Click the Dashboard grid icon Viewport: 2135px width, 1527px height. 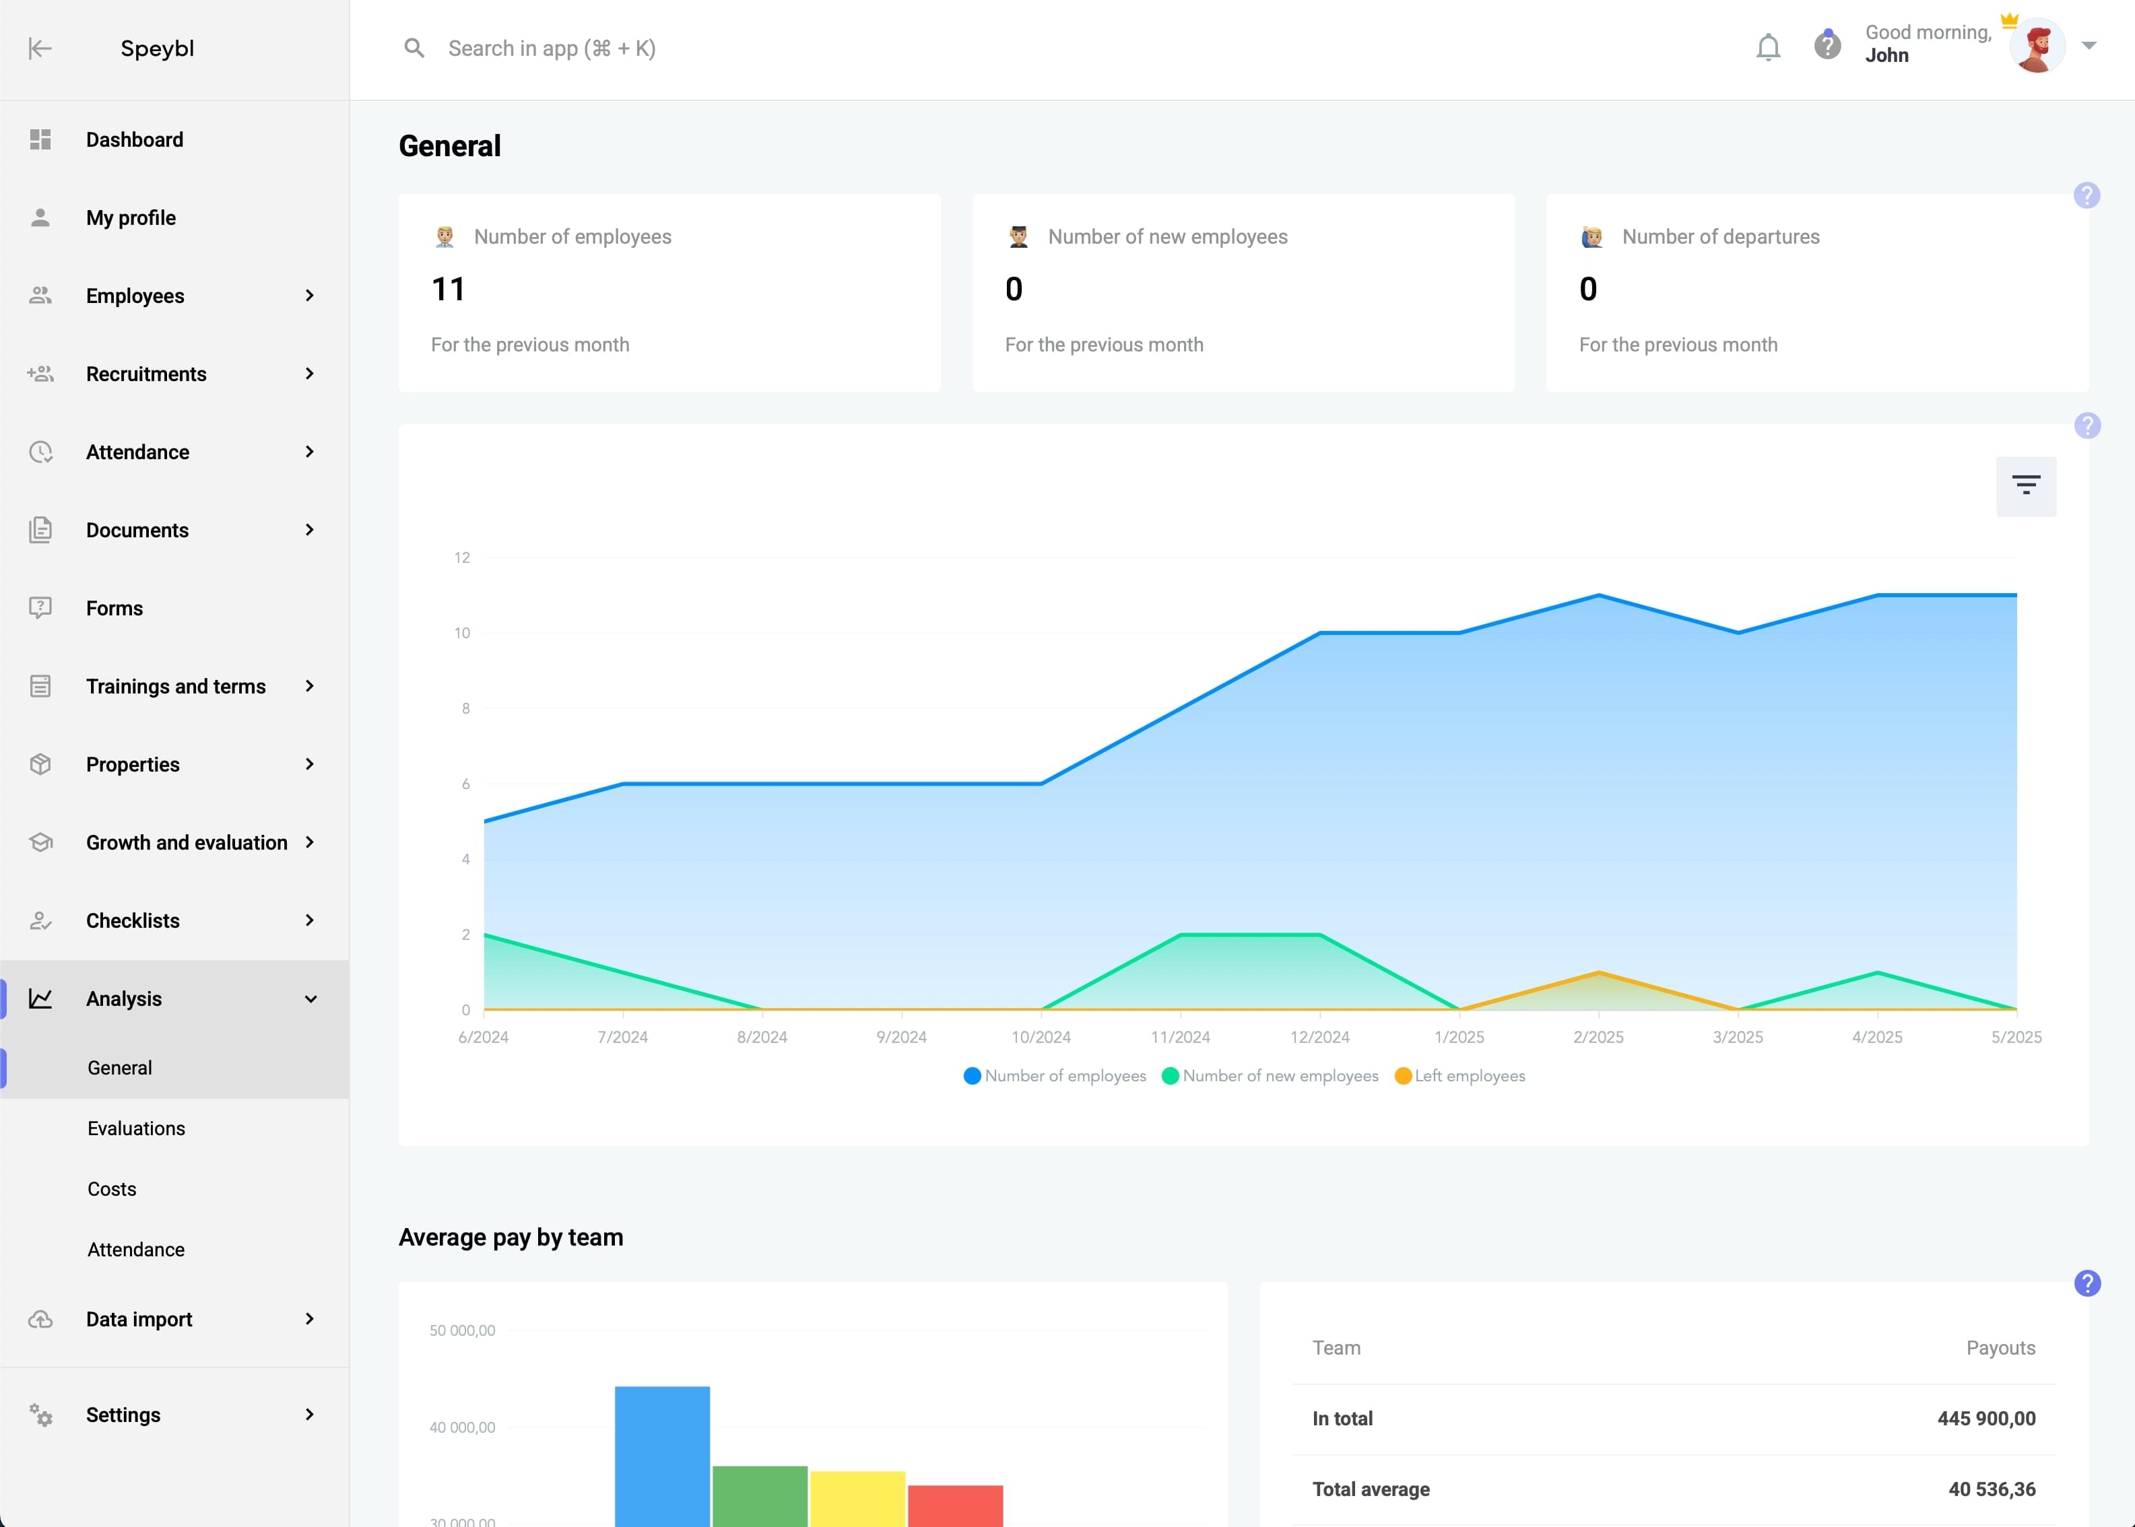tap(40, 140)
